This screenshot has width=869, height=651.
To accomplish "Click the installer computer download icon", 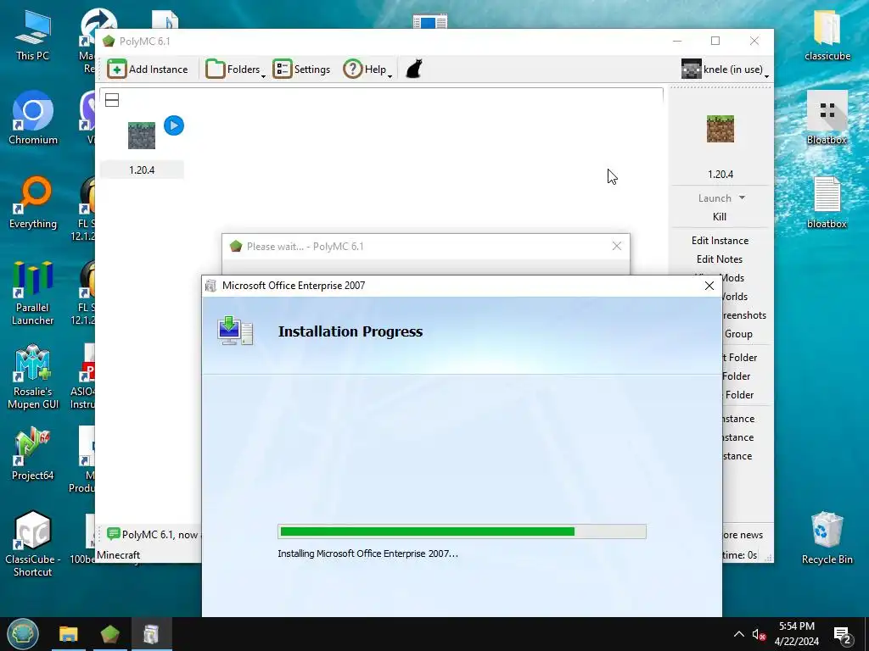I will (x=235, y=331).
